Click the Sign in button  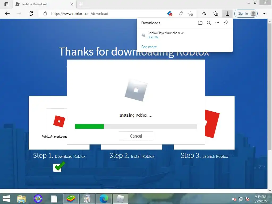tap(246, 14)
